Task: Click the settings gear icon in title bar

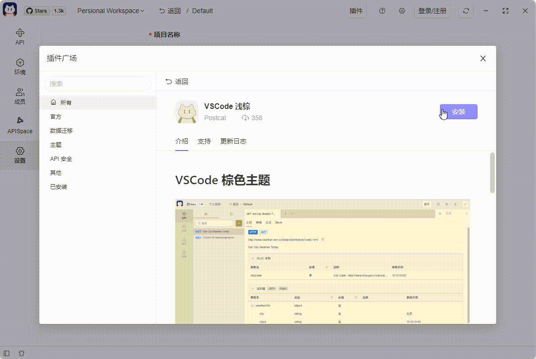Action: 402,11
